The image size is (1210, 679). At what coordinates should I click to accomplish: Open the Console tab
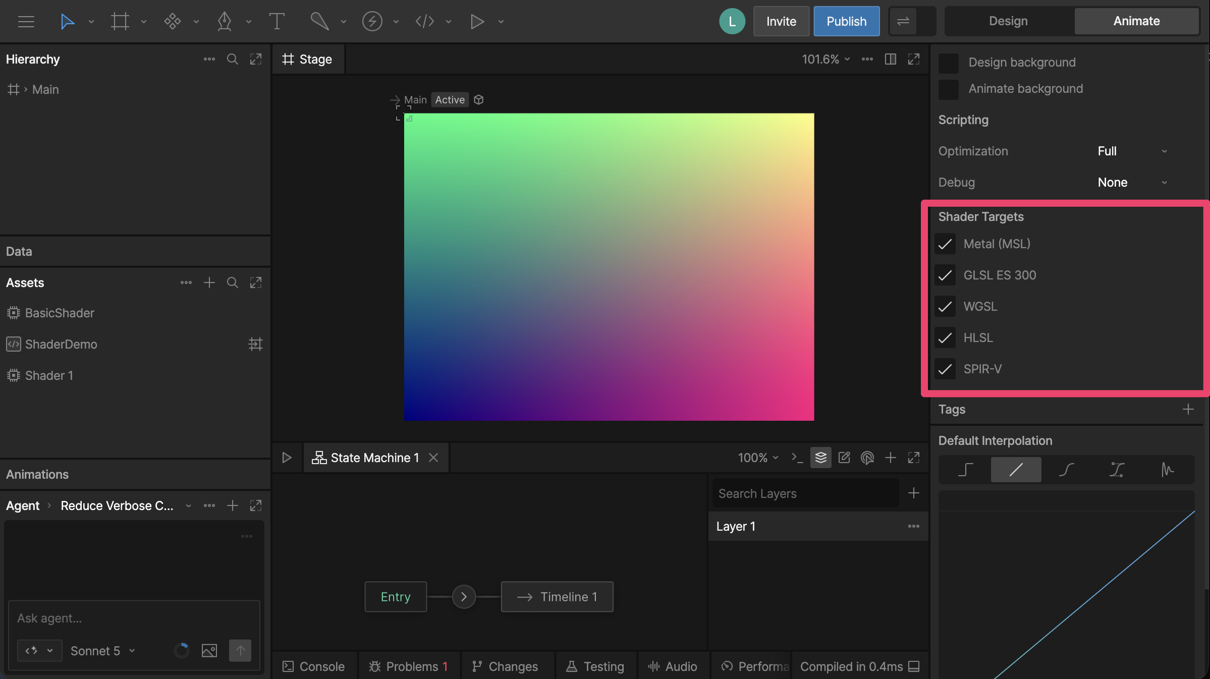(314, 666)
